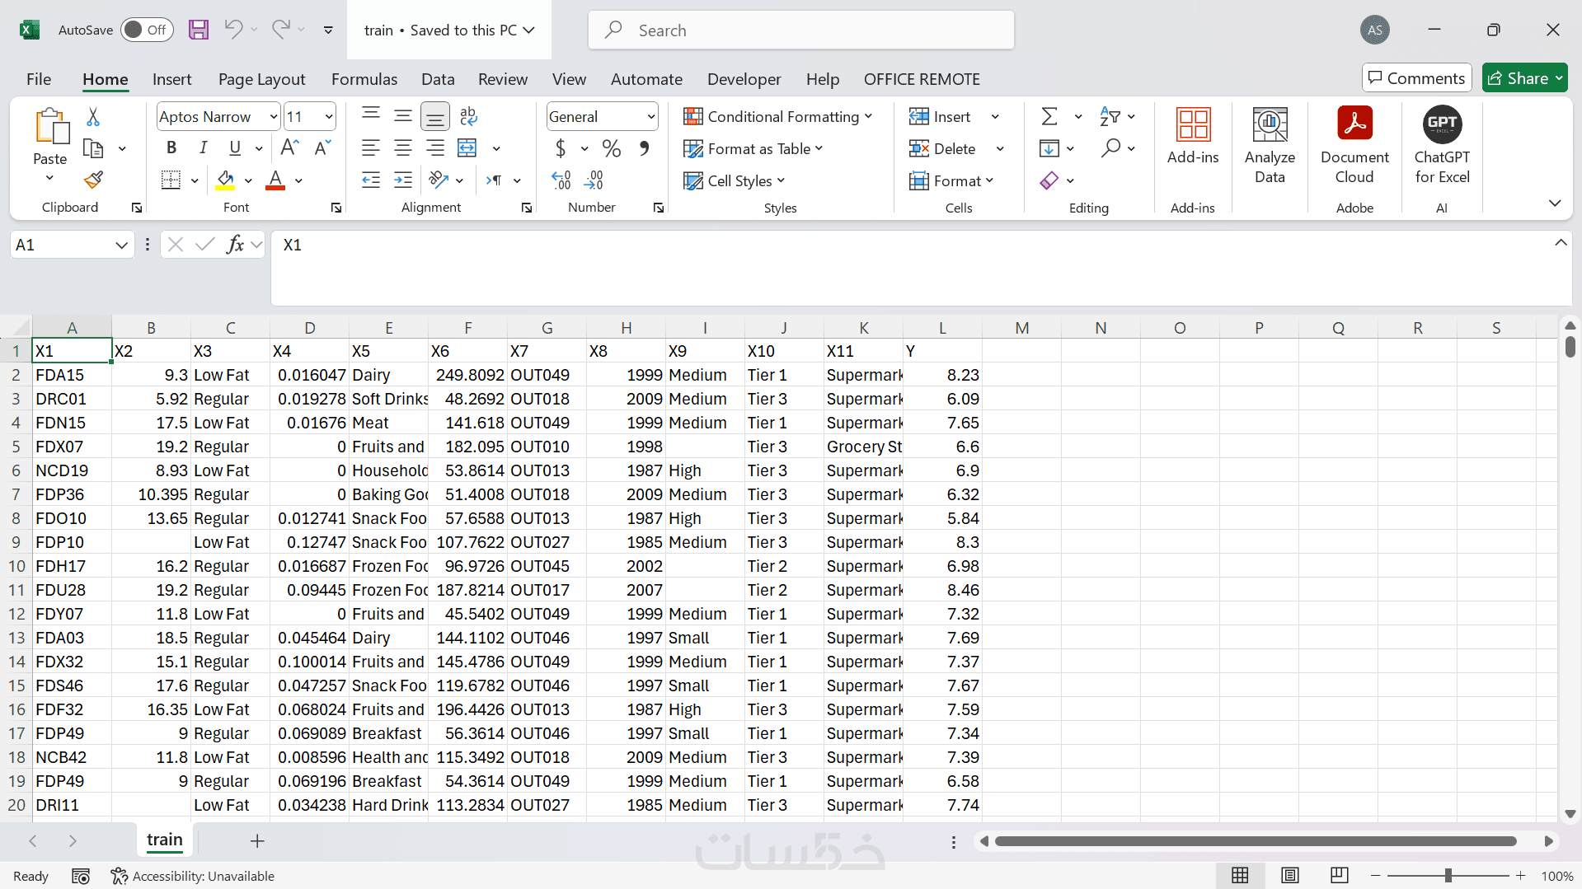The height and width of the screenshot is (889, 1582).
Task: Collapse the ribbon with chevron
Action: coord(1555,203)
